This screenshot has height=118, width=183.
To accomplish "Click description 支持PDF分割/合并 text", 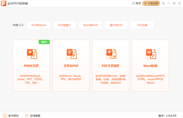I will (111, 79).
